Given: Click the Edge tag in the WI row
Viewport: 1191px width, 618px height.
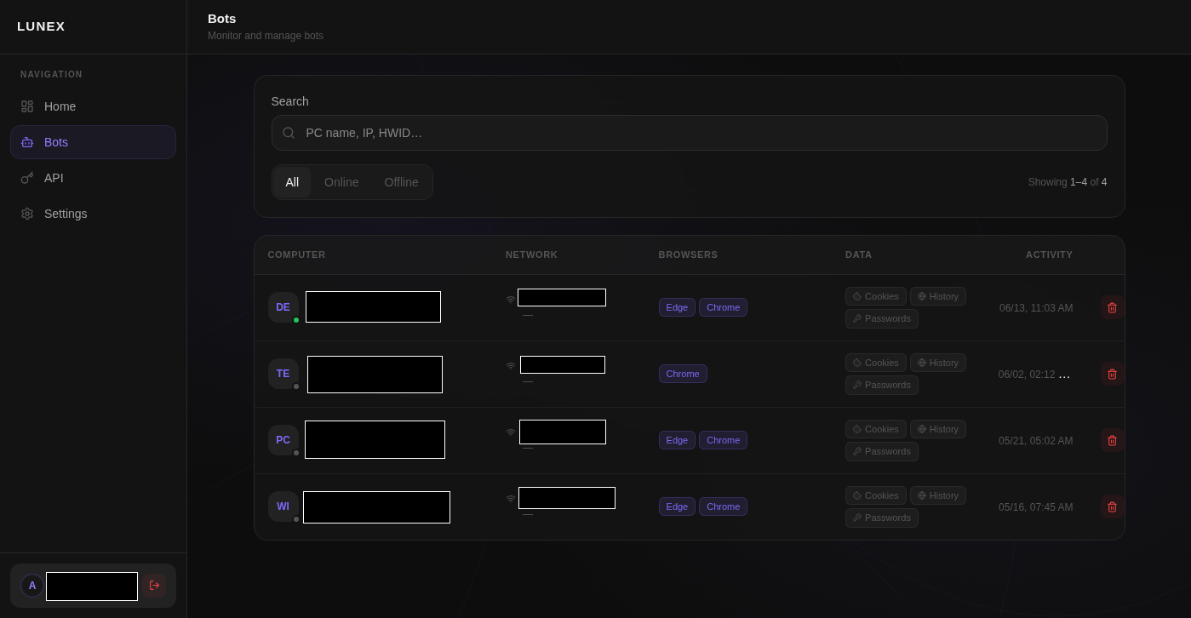Looking at the screenshot, I should [x=677, y=506].
